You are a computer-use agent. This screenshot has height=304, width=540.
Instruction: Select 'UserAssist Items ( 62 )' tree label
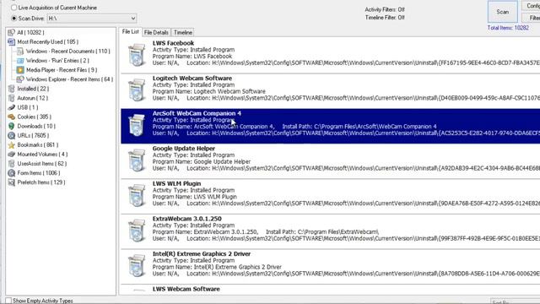(x=42, y=163)
